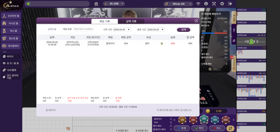Open the 시작 시간 date dropdown
This screenshot has height=132, width=280.
pos(122,29)
